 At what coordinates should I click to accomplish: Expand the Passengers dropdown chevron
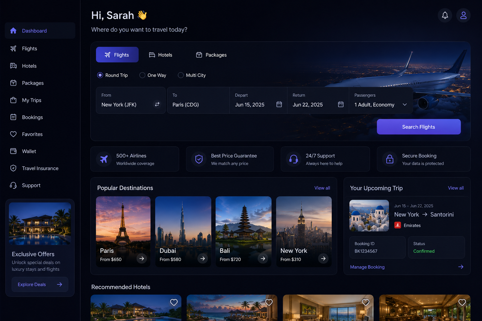(405, 105)
